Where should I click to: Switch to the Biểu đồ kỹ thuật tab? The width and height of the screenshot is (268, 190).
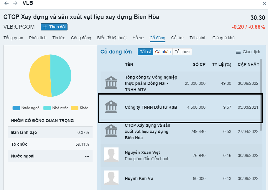tap(112, 38)
